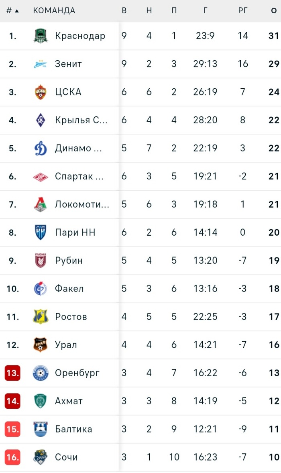Click the Zenit club logo

tap(41, 64)
